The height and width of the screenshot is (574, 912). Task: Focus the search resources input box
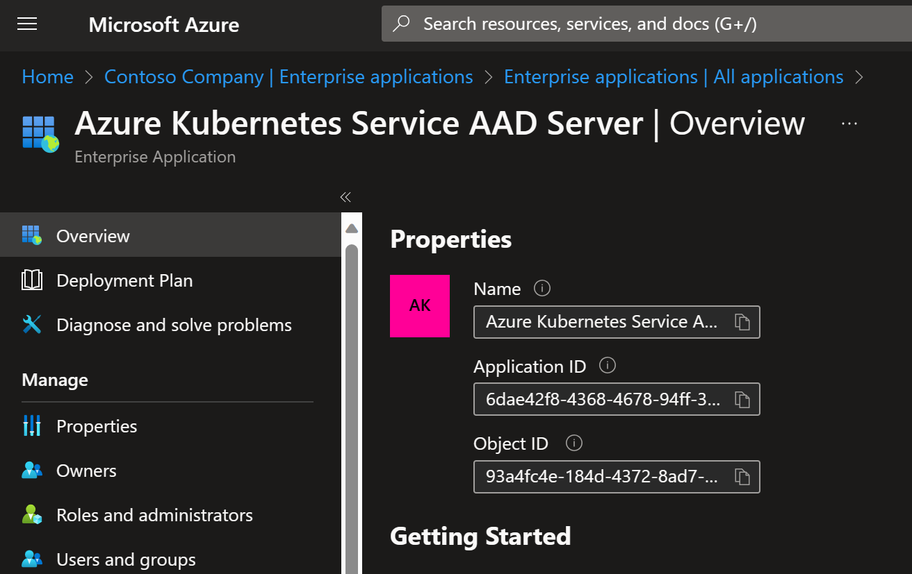pos(646,24)
